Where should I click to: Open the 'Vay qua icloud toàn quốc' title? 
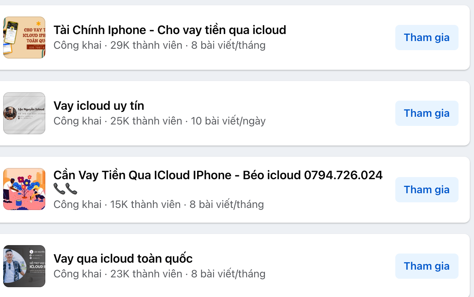coord(123,259)
